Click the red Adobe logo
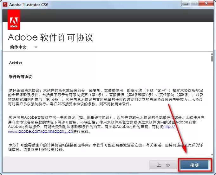The width and height of the screenshot is (216, 175). pos(14,20)
